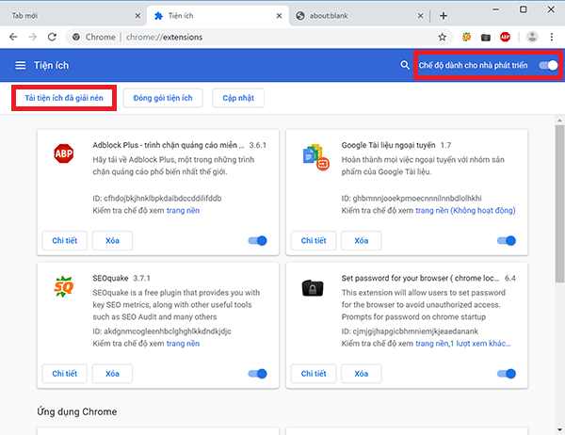Screen dimensions: 565x435
Task: Go back with the browser back arrow
Action: click(13, 37)
